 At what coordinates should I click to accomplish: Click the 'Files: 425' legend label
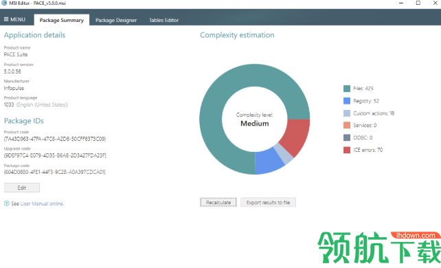363,88
